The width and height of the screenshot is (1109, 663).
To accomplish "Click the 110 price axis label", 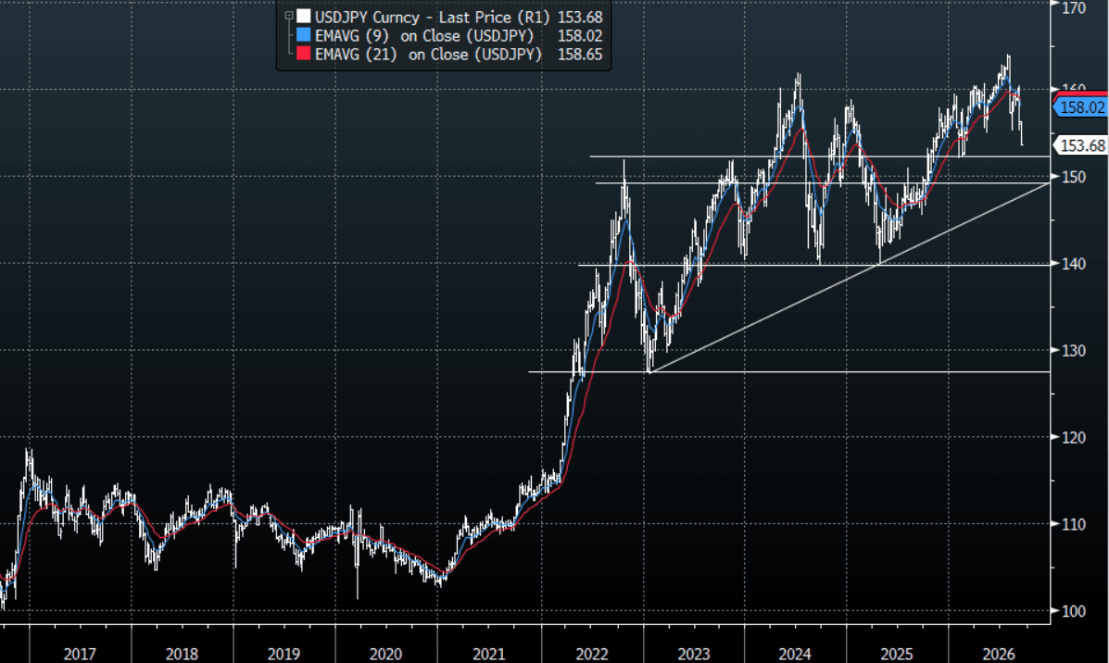I will [x=1074, y=524].
